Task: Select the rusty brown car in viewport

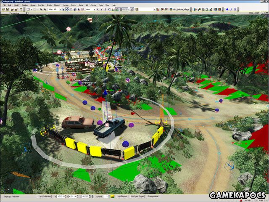Action: click(77, 122)
